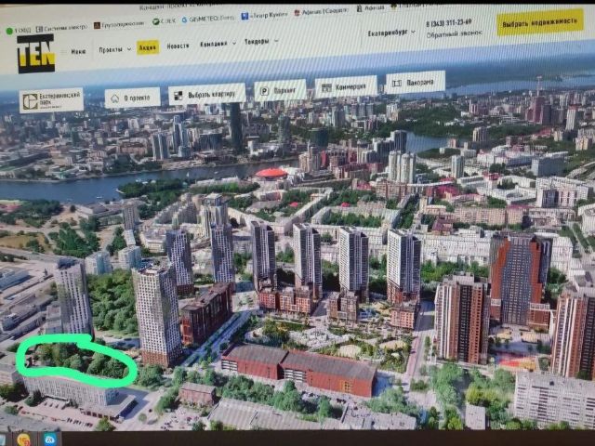Open the СДЭК bookmark icon

[155, 21]
